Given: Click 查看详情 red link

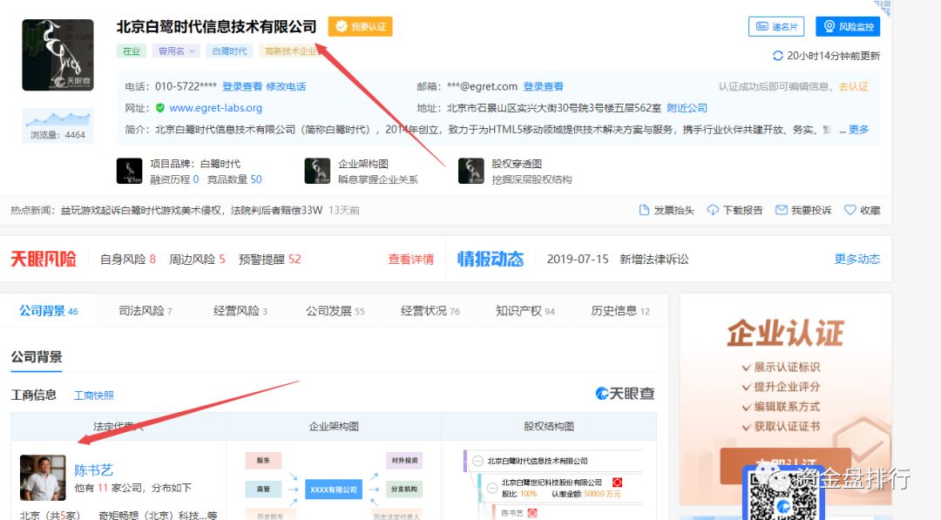Looking at the screenshot, I should [x=410, y=259].
